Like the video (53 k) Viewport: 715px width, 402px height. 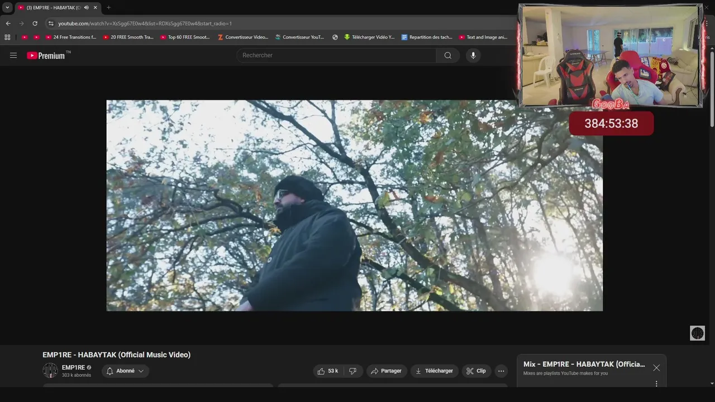[x=328, y=371]
